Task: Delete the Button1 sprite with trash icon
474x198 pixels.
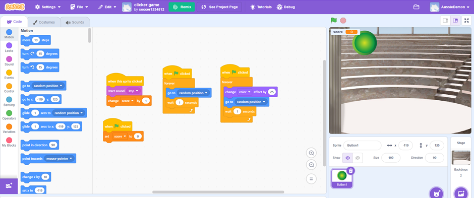Action: (x=350, y=170)
